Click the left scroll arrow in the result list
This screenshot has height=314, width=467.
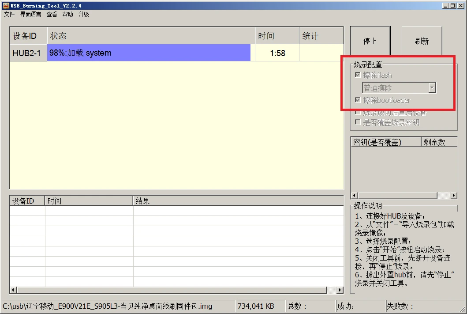13,290
